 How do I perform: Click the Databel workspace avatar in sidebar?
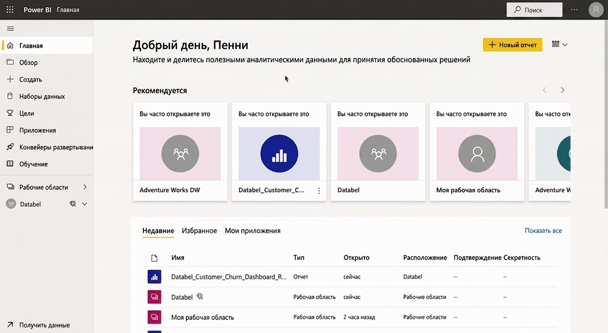click(x=11, y=204)
